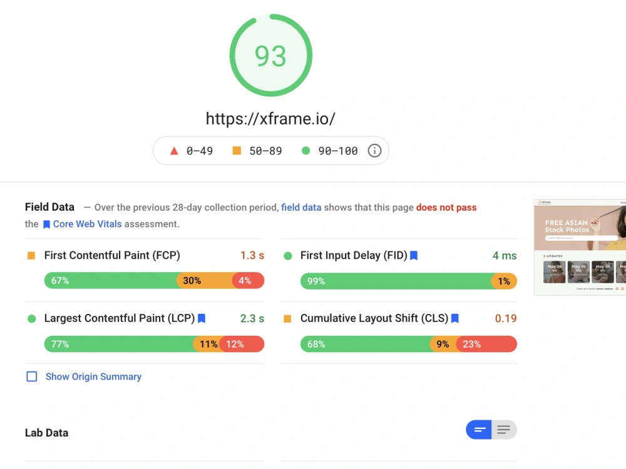This screenshot has width=626, height=469.
Task: Click the https://xframe.io/ URL text
Action: click(x=270, y=119)
